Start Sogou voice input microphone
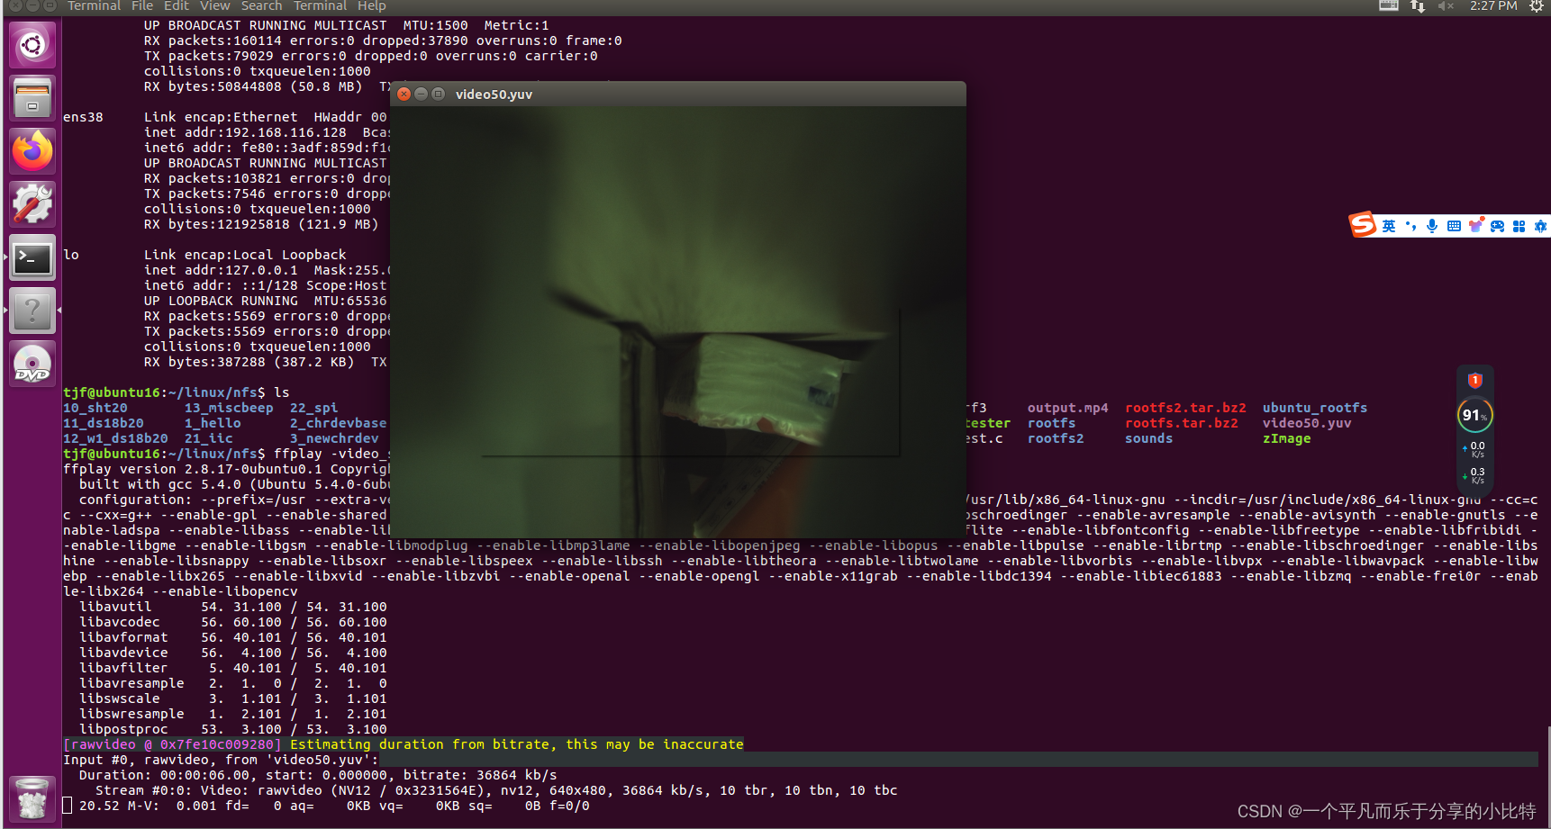 pos(1432,226)
